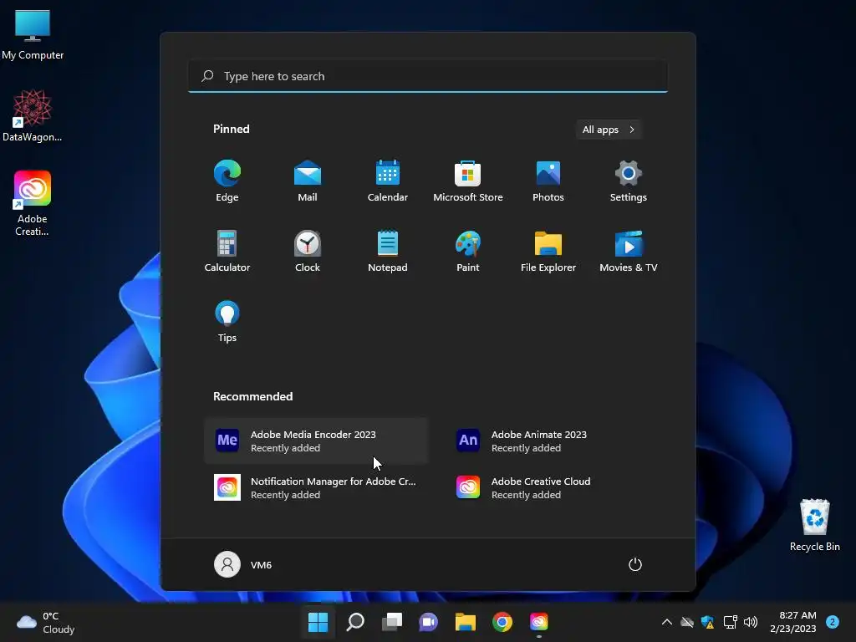Select the My Computer desktop icon
Viewport: 856px width, 642px height.
tap(33, 35)
